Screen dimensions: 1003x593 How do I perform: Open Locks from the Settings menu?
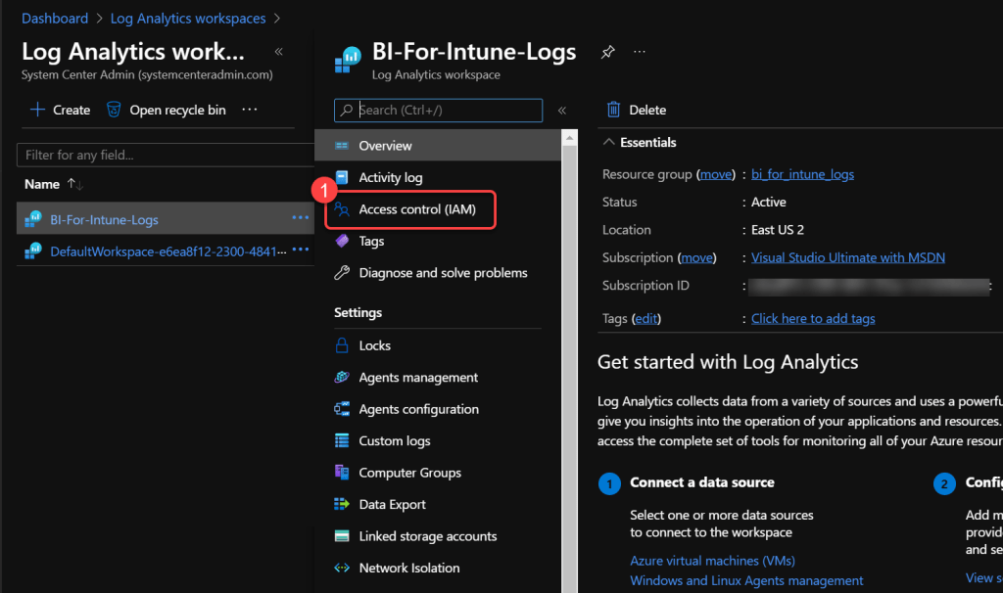click(374, 345)
